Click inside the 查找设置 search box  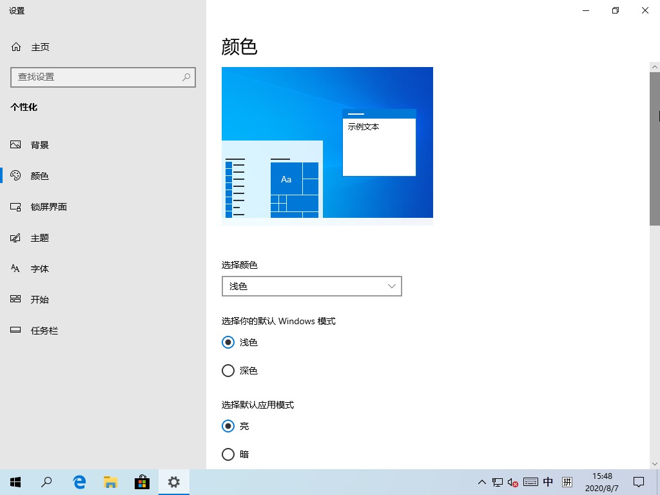tap(103, 77)
